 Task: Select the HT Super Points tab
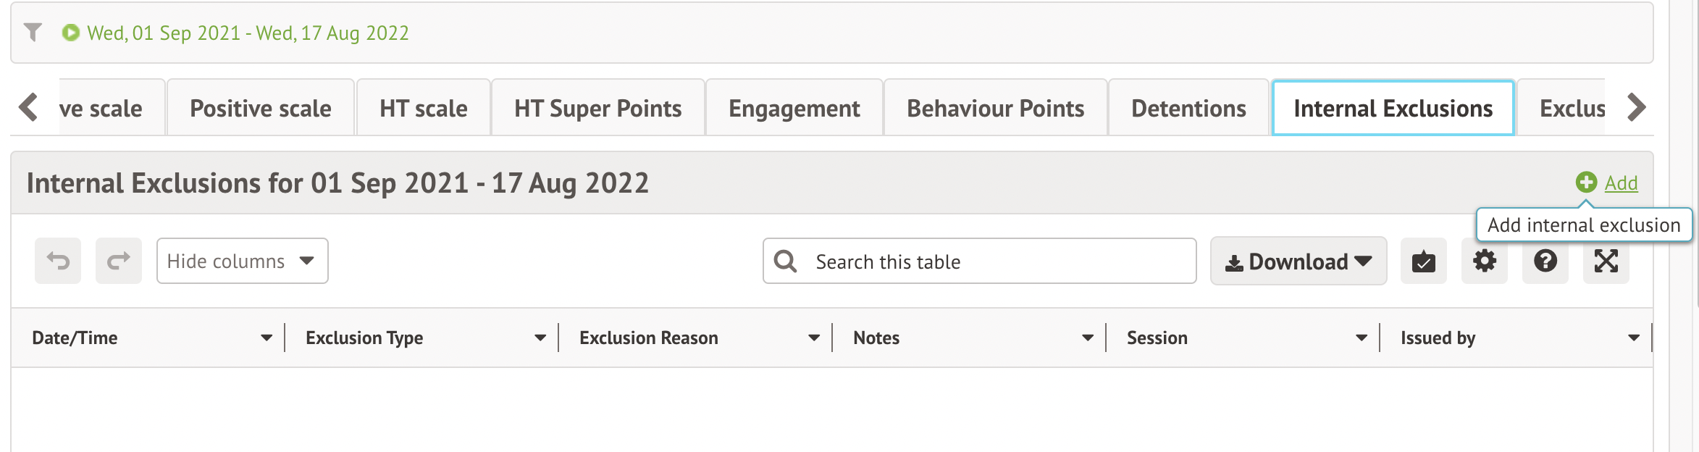click(x=597, y=109)
